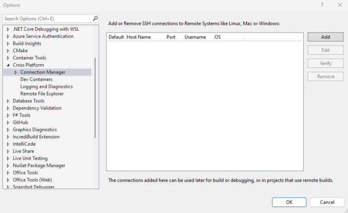Select the IntelliCode category
348x213 pixels.
pos(24,144)
